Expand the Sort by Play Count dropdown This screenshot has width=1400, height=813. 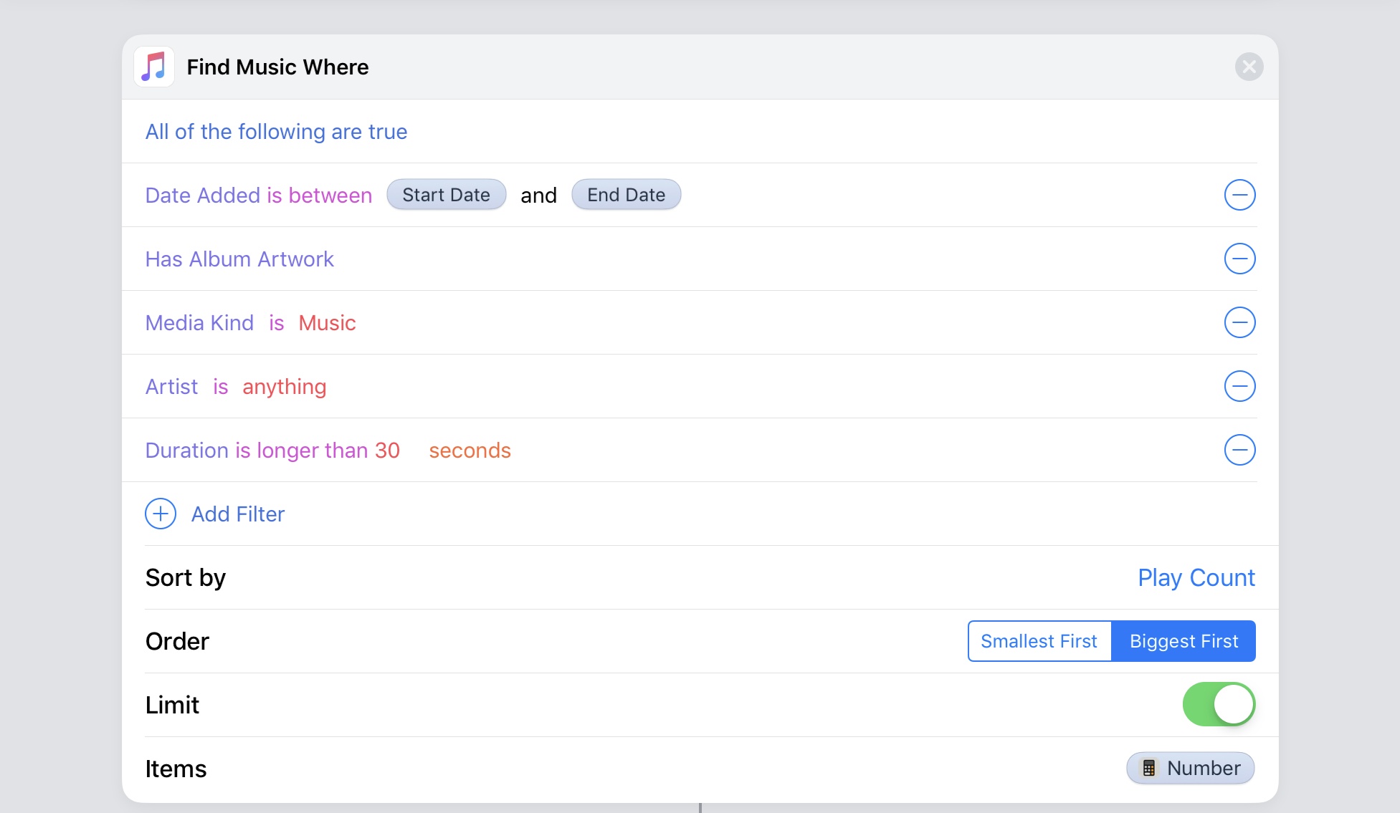(x=1196, y=577)
